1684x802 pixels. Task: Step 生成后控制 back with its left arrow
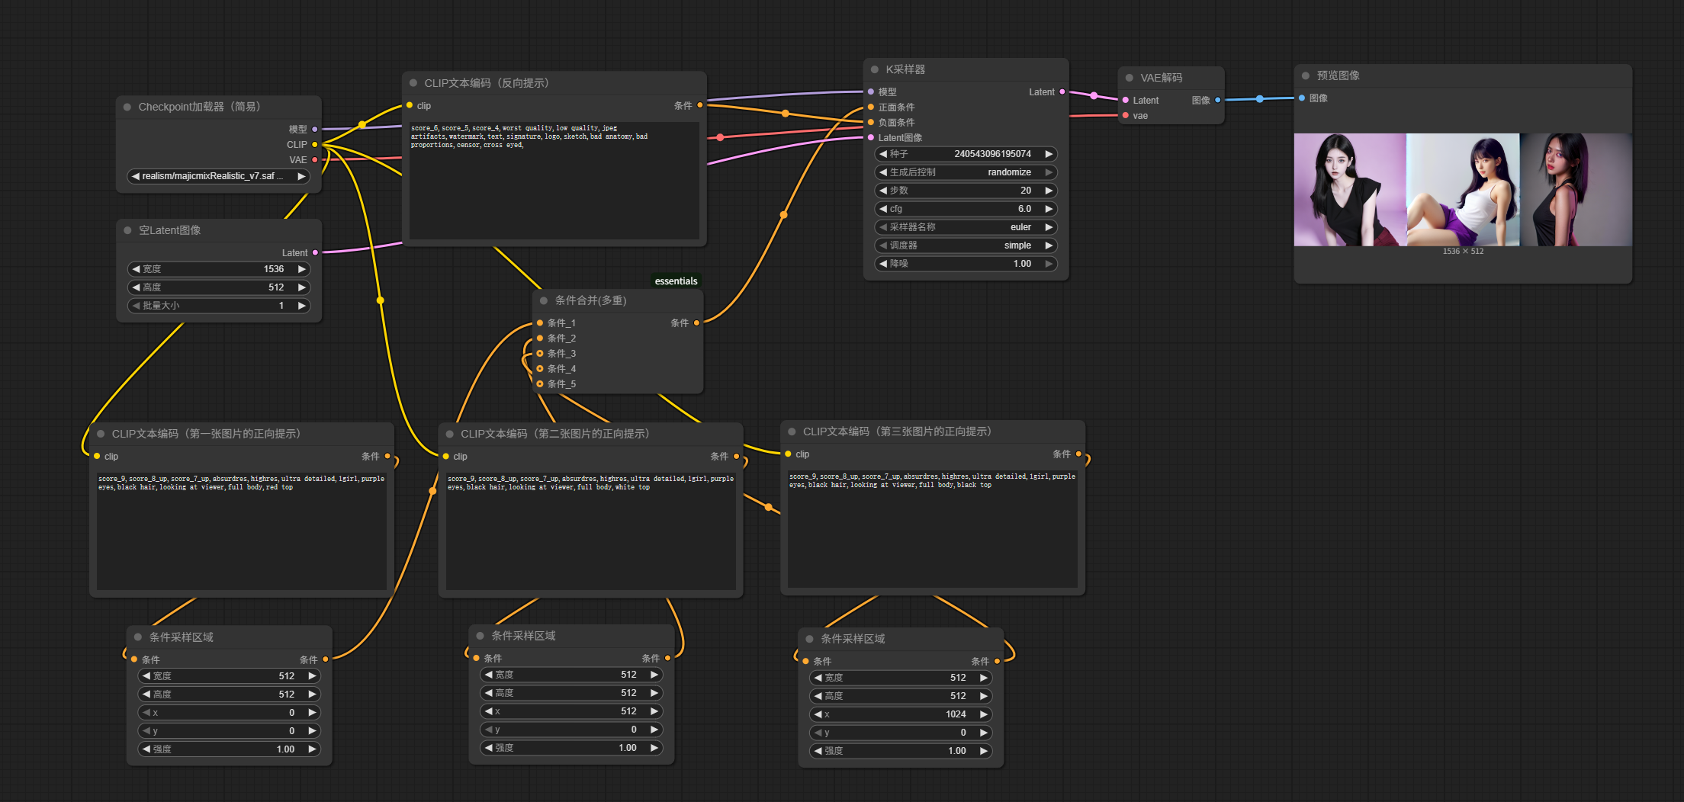pos(883,172)
